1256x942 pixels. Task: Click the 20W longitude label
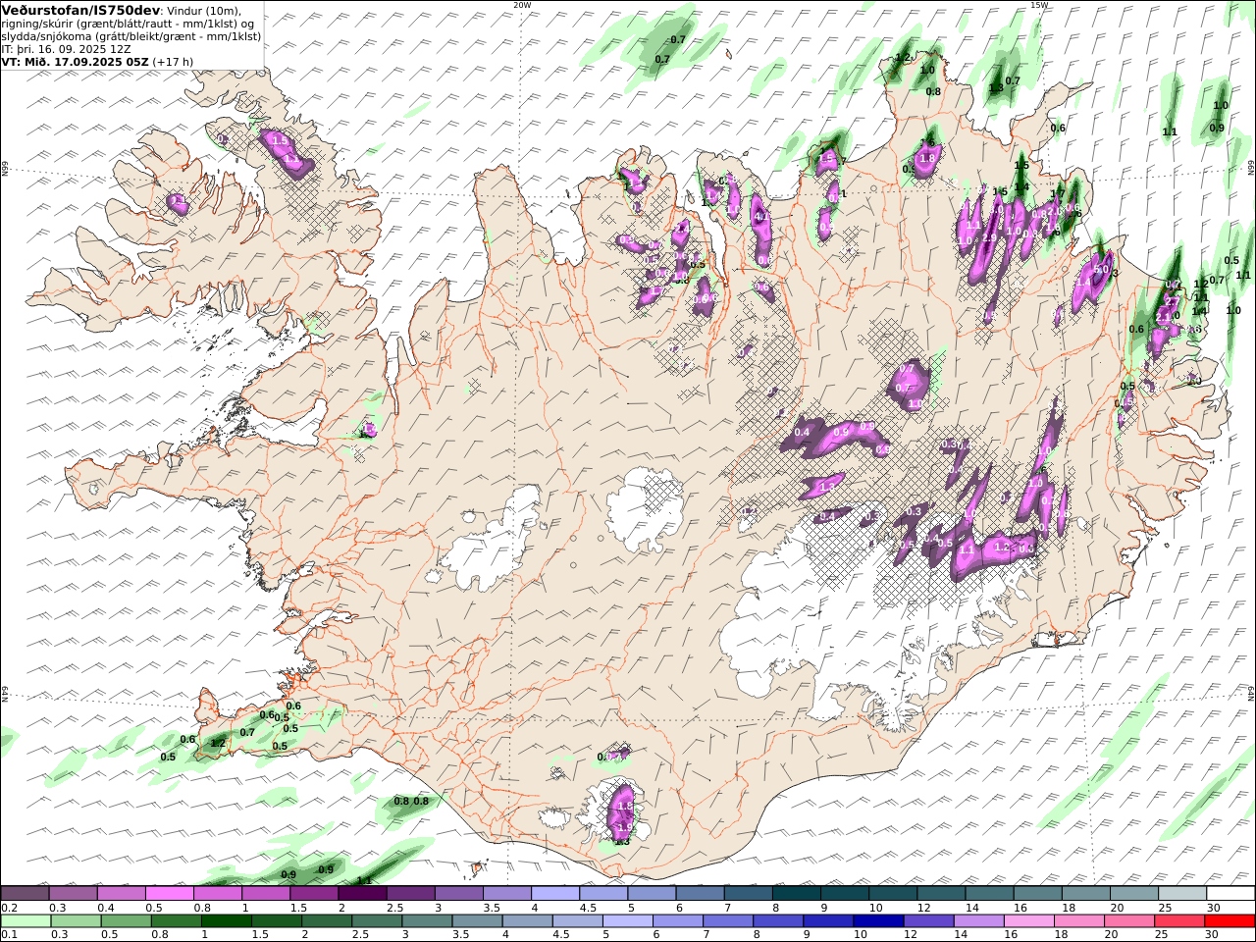tap(522, 5)
